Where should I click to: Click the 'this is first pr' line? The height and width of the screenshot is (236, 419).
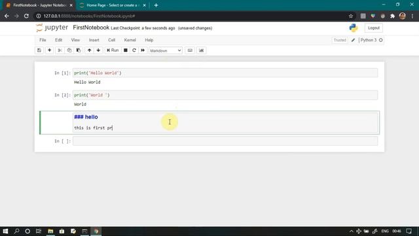[93, 128]
